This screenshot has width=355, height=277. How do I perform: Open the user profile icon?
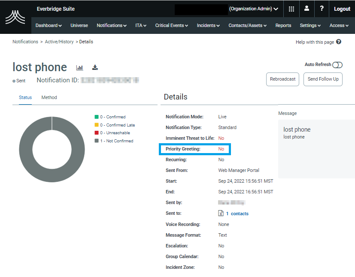pos(306,9)
